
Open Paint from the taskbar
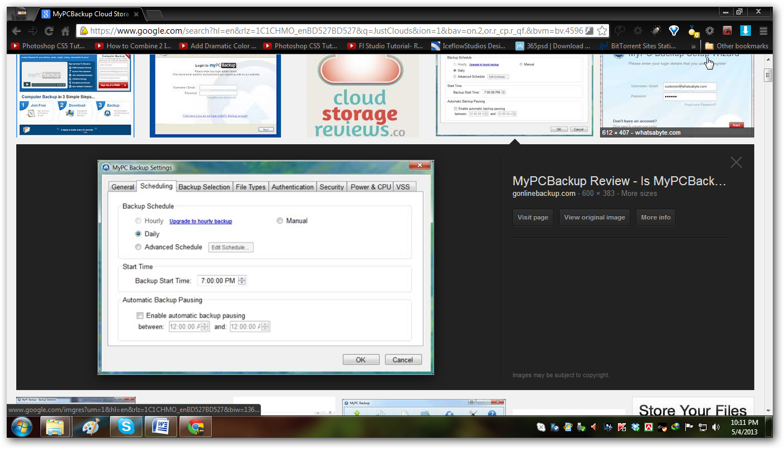(90, 428)
